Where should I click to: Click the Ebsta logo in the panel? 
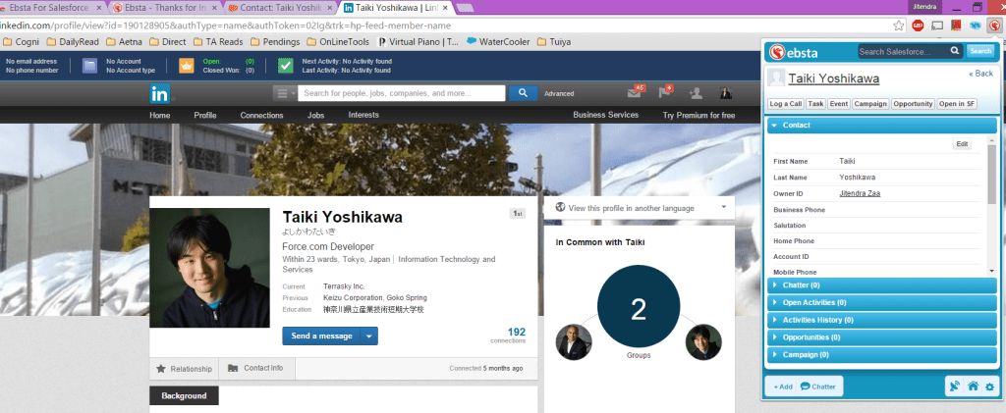pos(793,52)
